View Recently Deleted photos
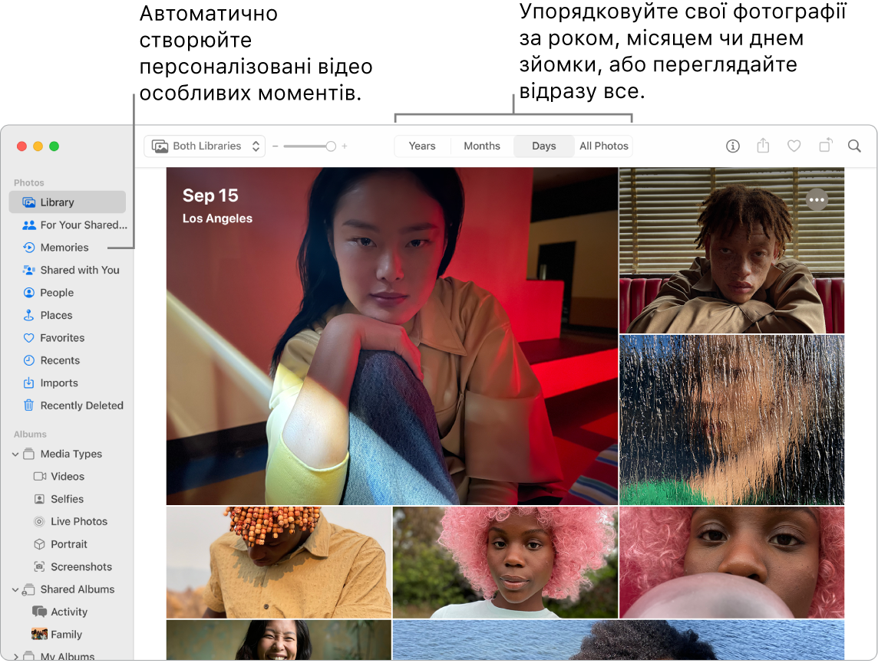The image size is (878, 663). (79, 405)
